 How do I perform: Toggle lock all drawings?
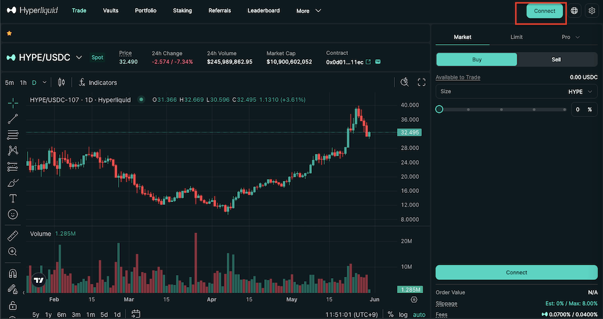[x=13, y=305]
